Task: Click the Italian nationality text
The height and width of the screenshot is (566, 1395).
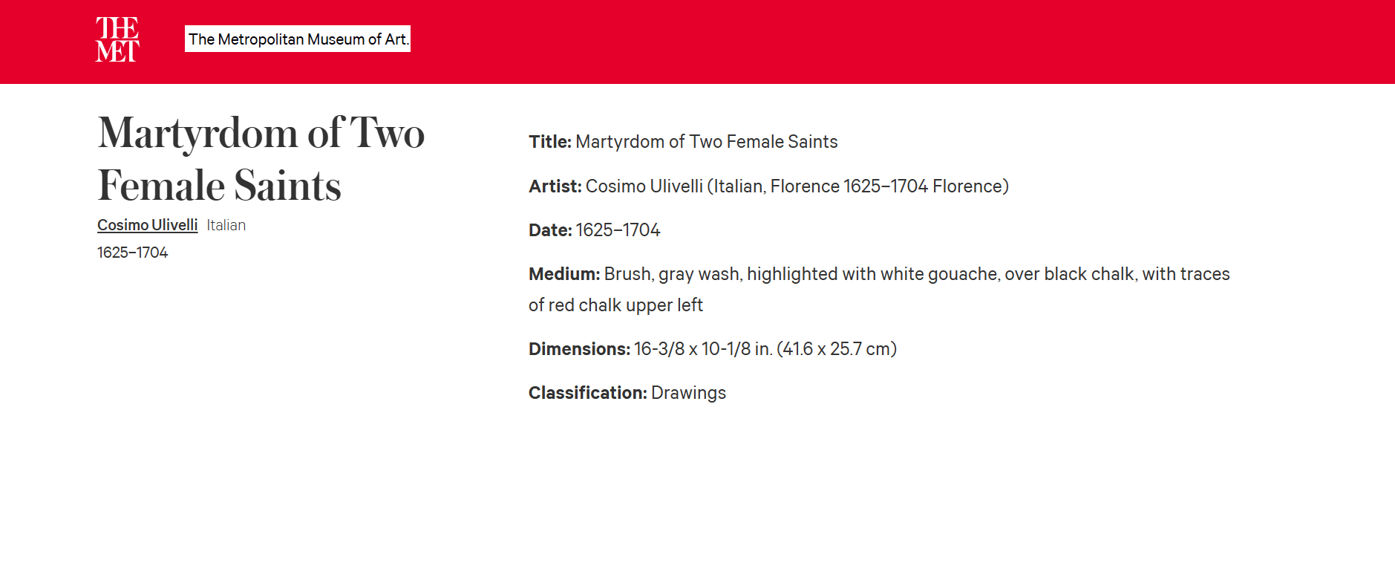Action: pyautogui.click(x=226, y=225)
